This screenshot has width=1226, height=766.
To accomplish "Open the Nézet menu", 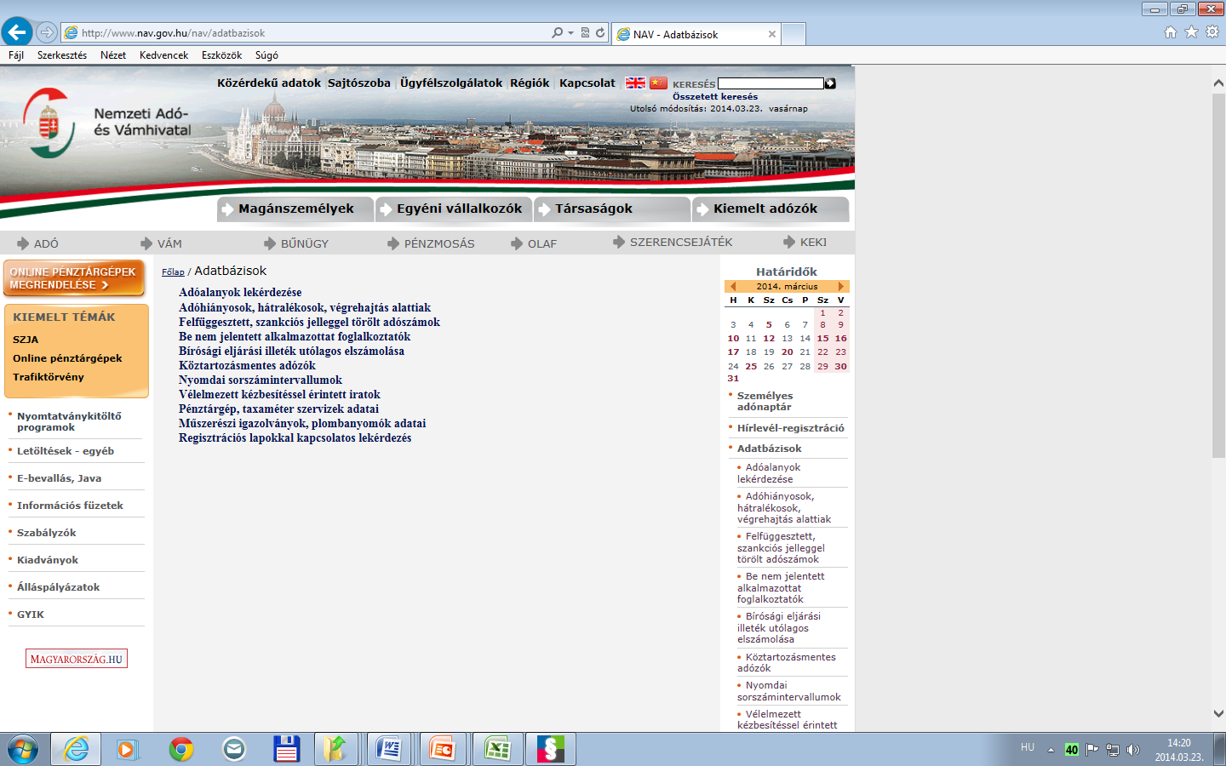I will click(113, 55).
